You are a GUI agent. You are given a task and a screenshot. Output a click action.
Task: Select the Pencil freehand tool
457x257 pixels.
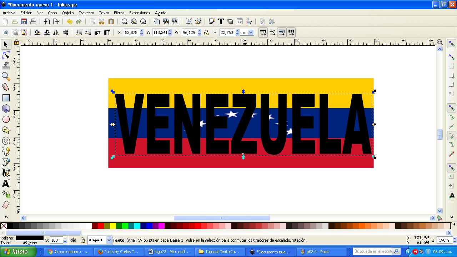pos(6,151)
